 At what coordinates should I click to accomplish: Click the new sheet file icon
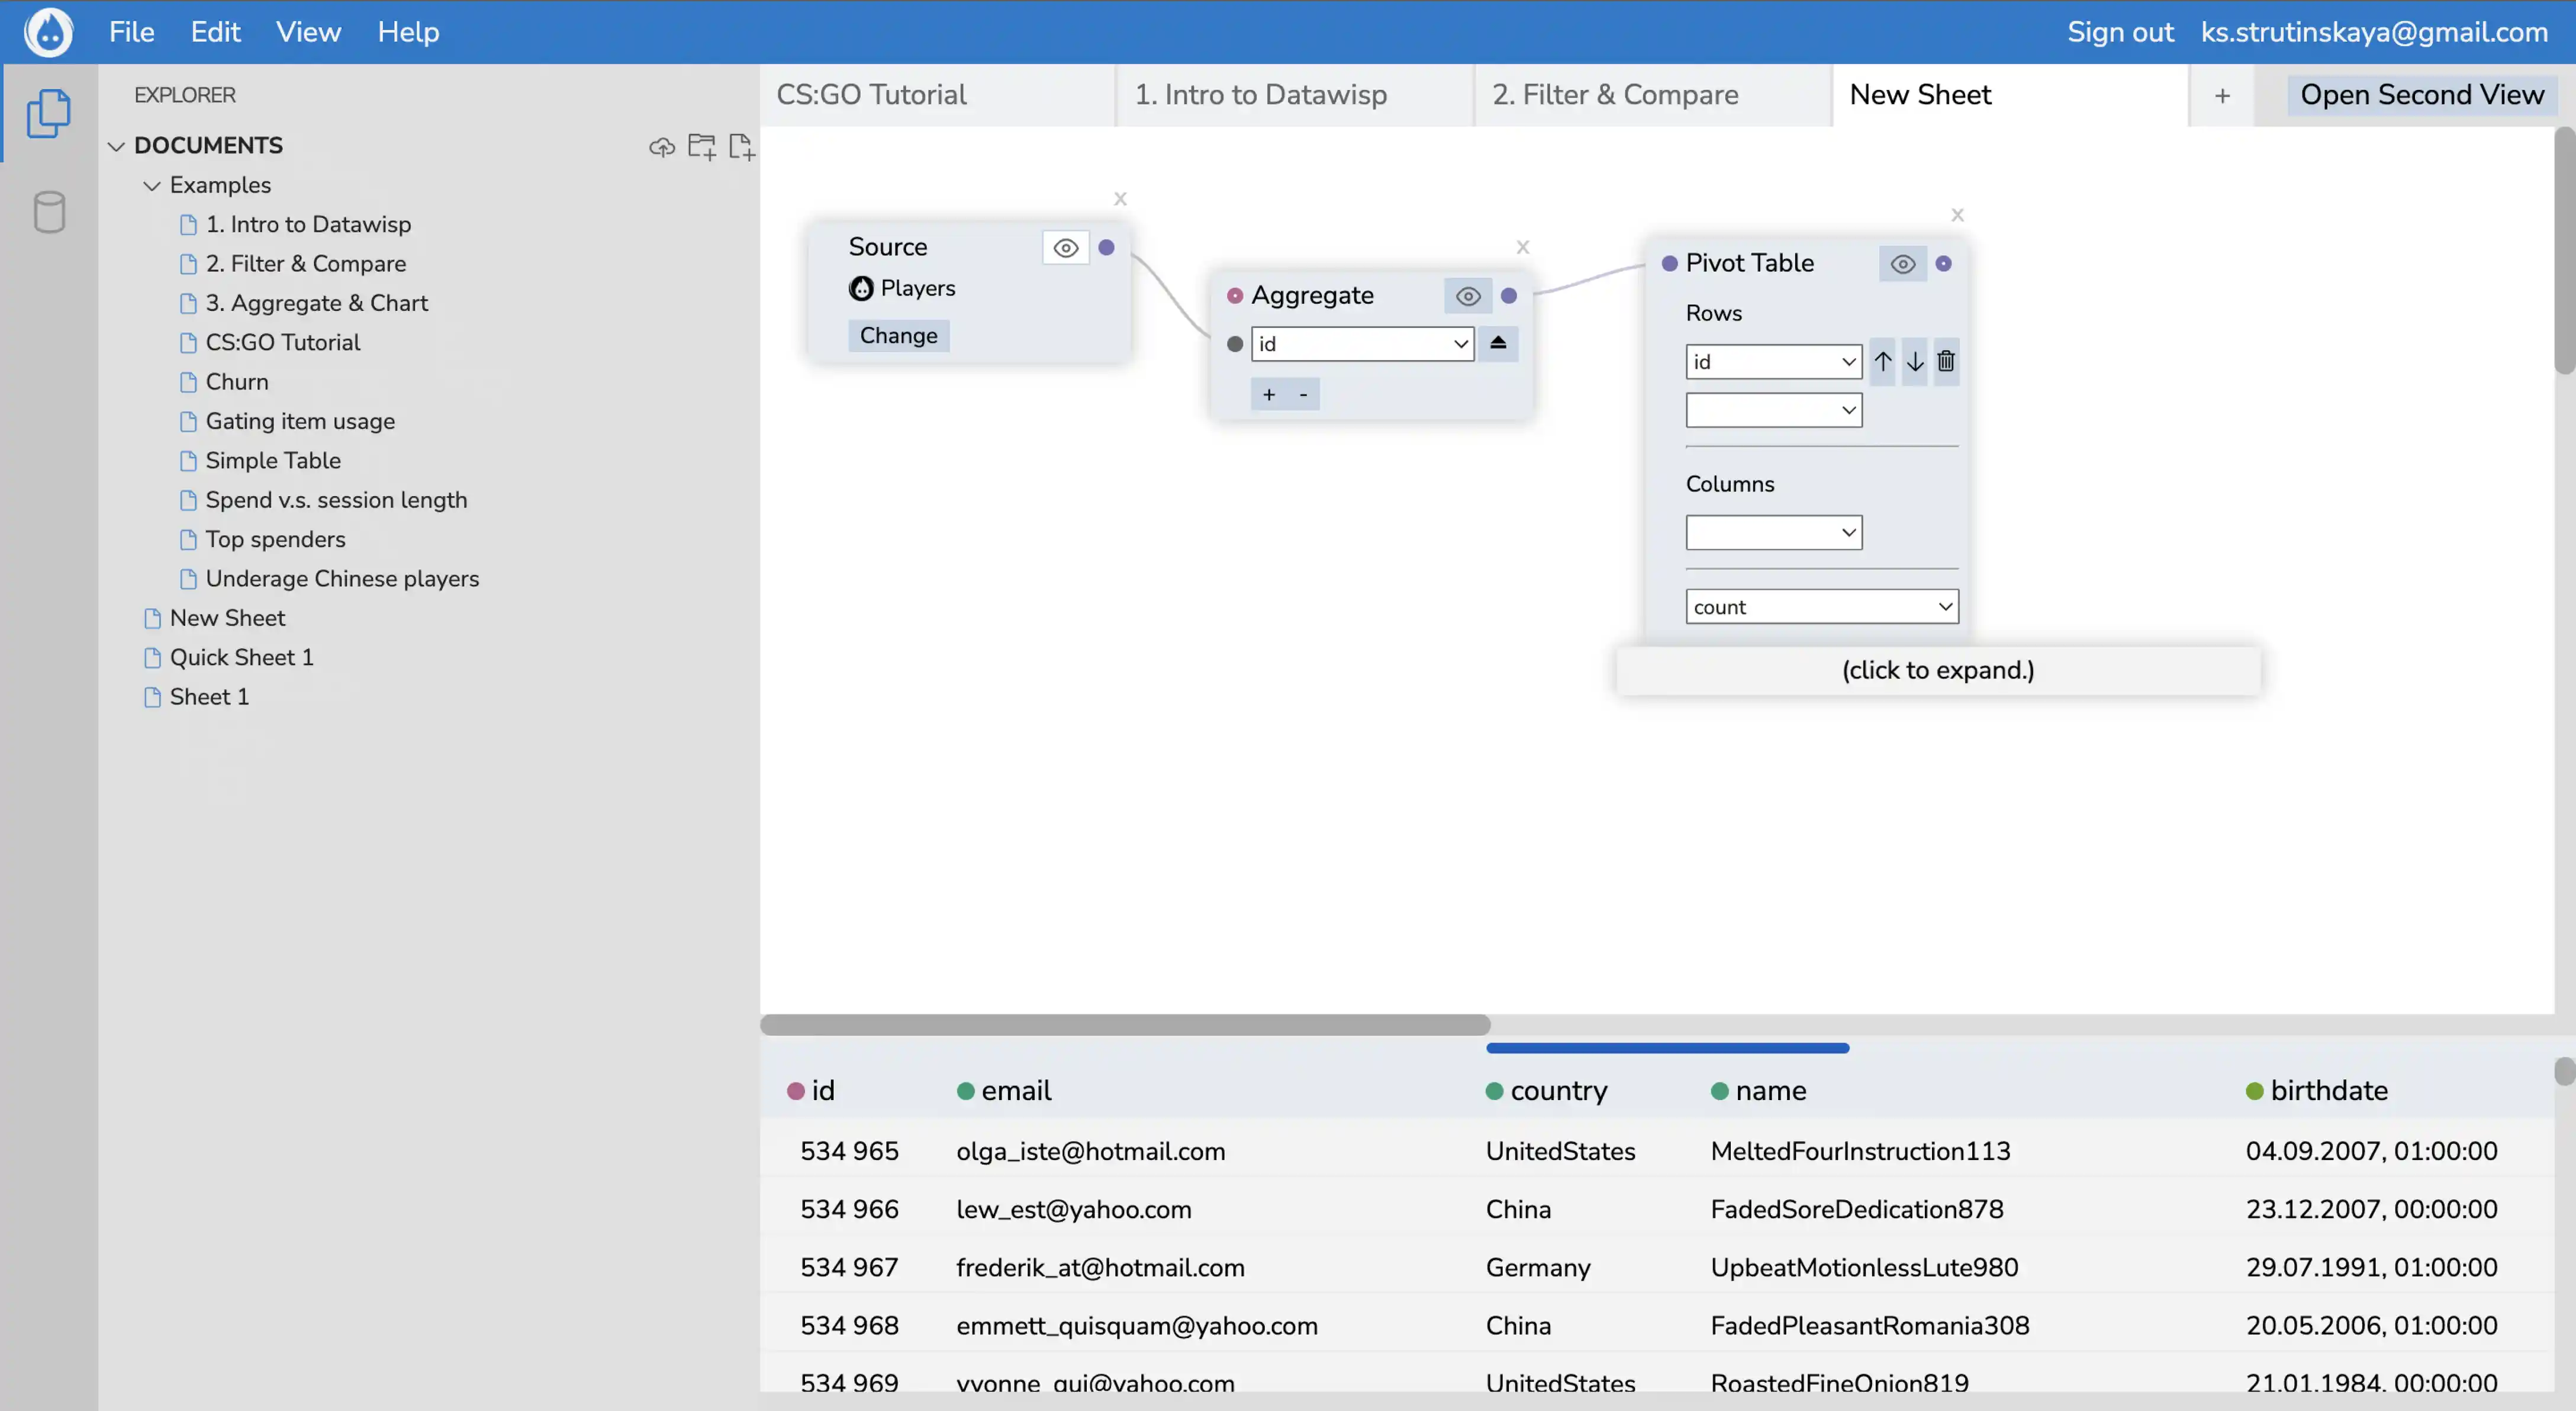(x=741, y=147)
